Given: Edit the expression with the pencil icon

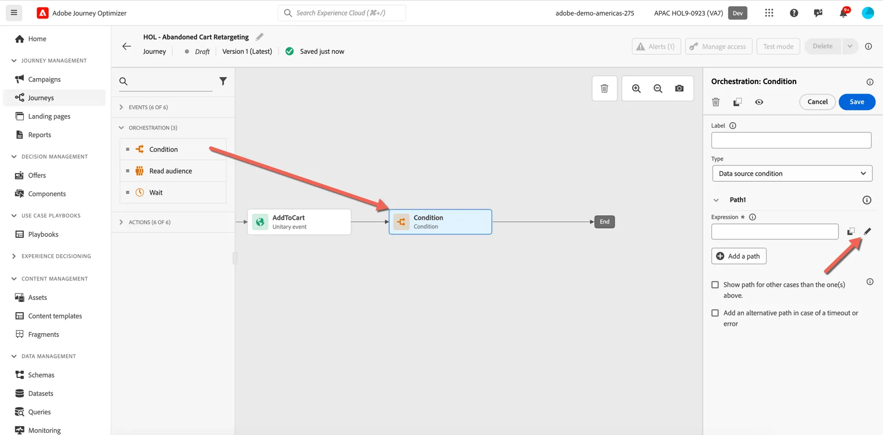Looking at the screenshot, I should [867, 232].
